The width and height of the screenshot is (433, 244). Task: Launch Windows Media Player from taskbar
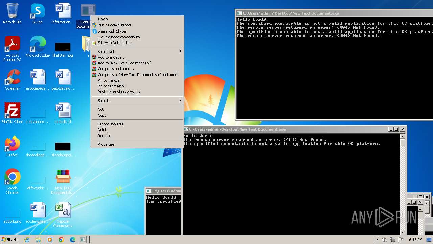50,240
